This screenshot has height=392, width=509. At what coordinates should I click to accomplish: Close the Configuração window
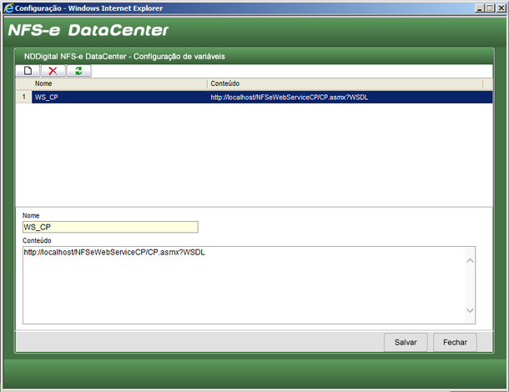pyautogui.click(x=501, y=8)
